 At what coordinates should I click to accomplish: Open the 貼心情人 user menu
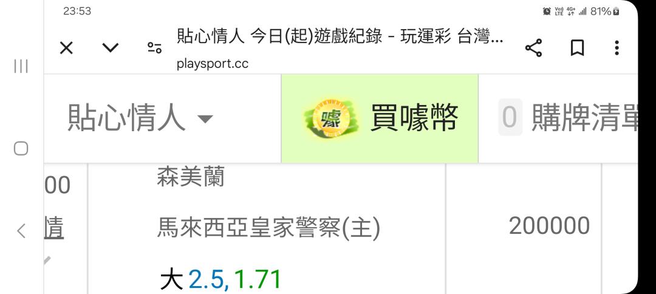click(140, 118)
